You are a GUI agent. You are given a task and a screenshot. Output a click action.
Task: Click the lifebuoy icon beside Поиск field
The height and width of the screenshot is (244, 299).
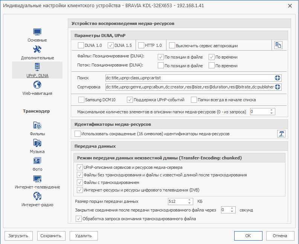tap(278, 78)
